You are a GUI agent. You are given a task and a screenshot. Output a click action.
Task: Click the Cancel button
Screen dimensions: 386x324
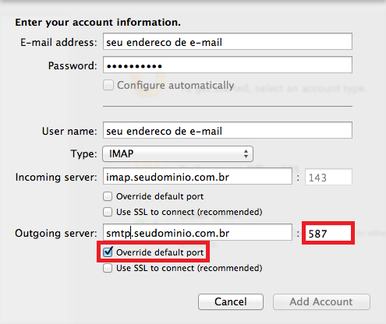(x=231, y=301)
